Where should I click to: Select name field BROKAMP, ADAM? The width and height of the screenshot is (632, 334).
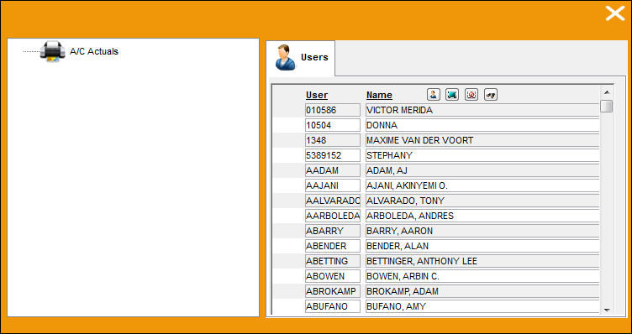pos(482,291)
